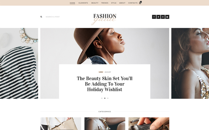This screenshot has height=130, width=209.
Task: Open The Beauty Skin Set article title
Action: (x=105, y=84)
